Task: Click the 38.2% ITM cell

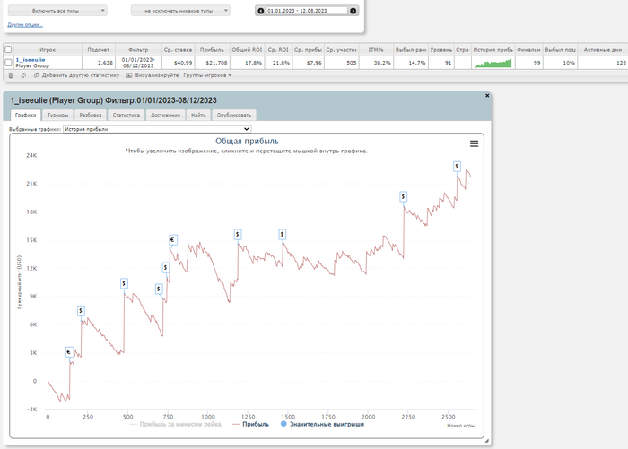Action: [x=376, y=63]
